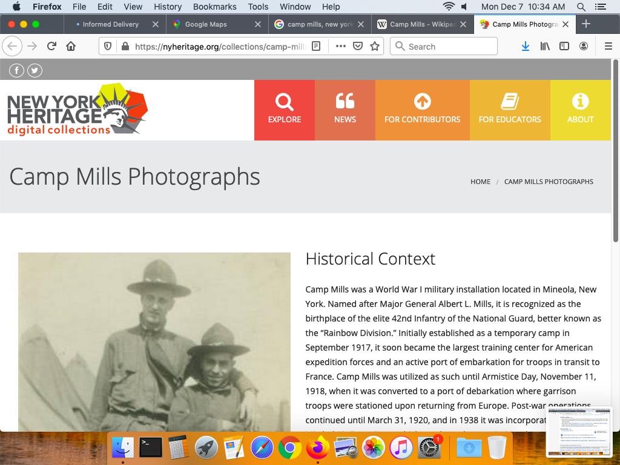
Task: Toggle reader view in the address bar
Action: pos(315,47)
